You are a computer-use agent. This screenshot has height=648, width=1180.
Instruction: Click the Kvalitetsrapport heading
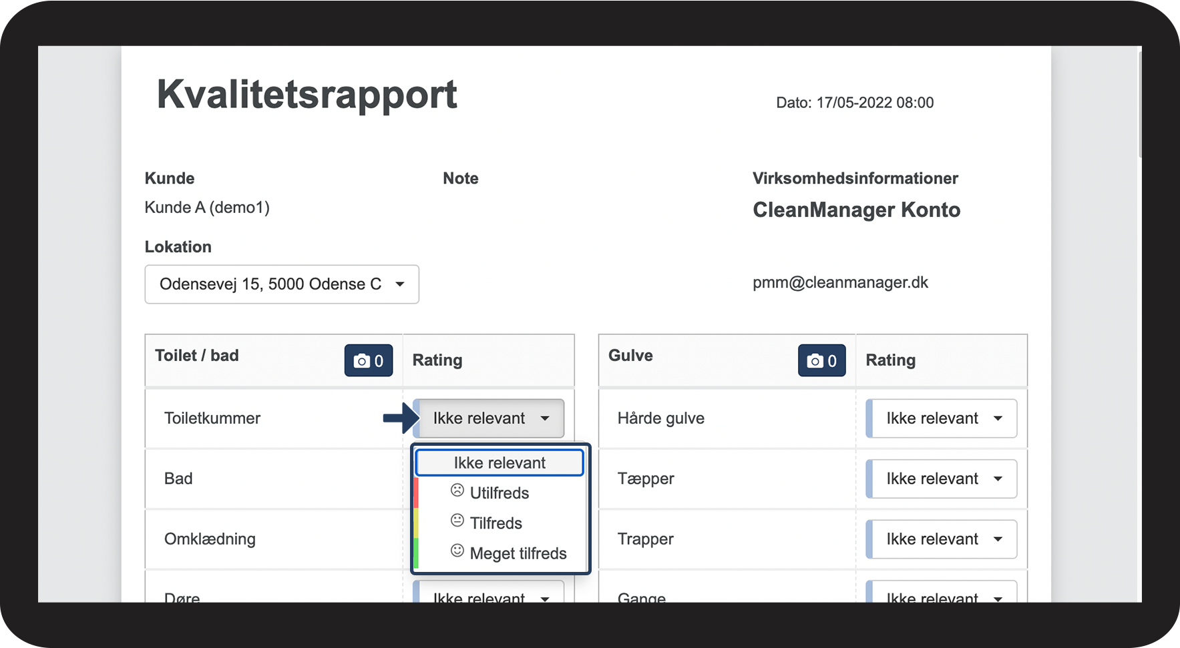[307, 95]
